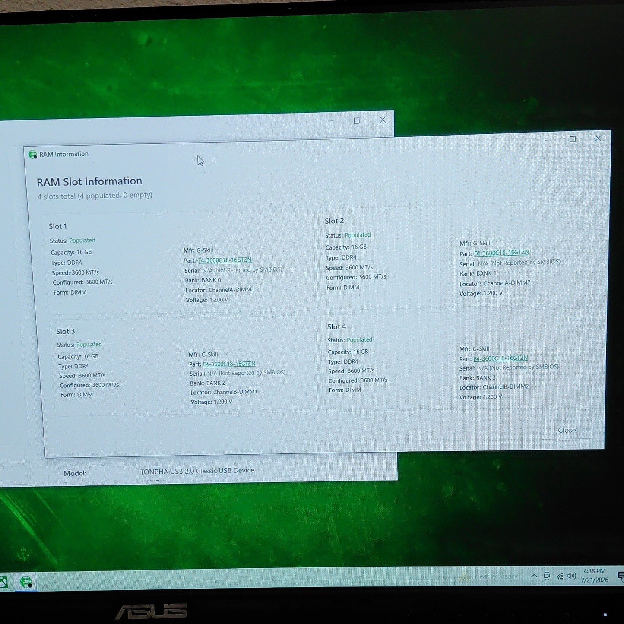Viewport: 624px width, 624px height.
Task: Open the Xbox icon in the taskbar
Action: pos(3,583)
